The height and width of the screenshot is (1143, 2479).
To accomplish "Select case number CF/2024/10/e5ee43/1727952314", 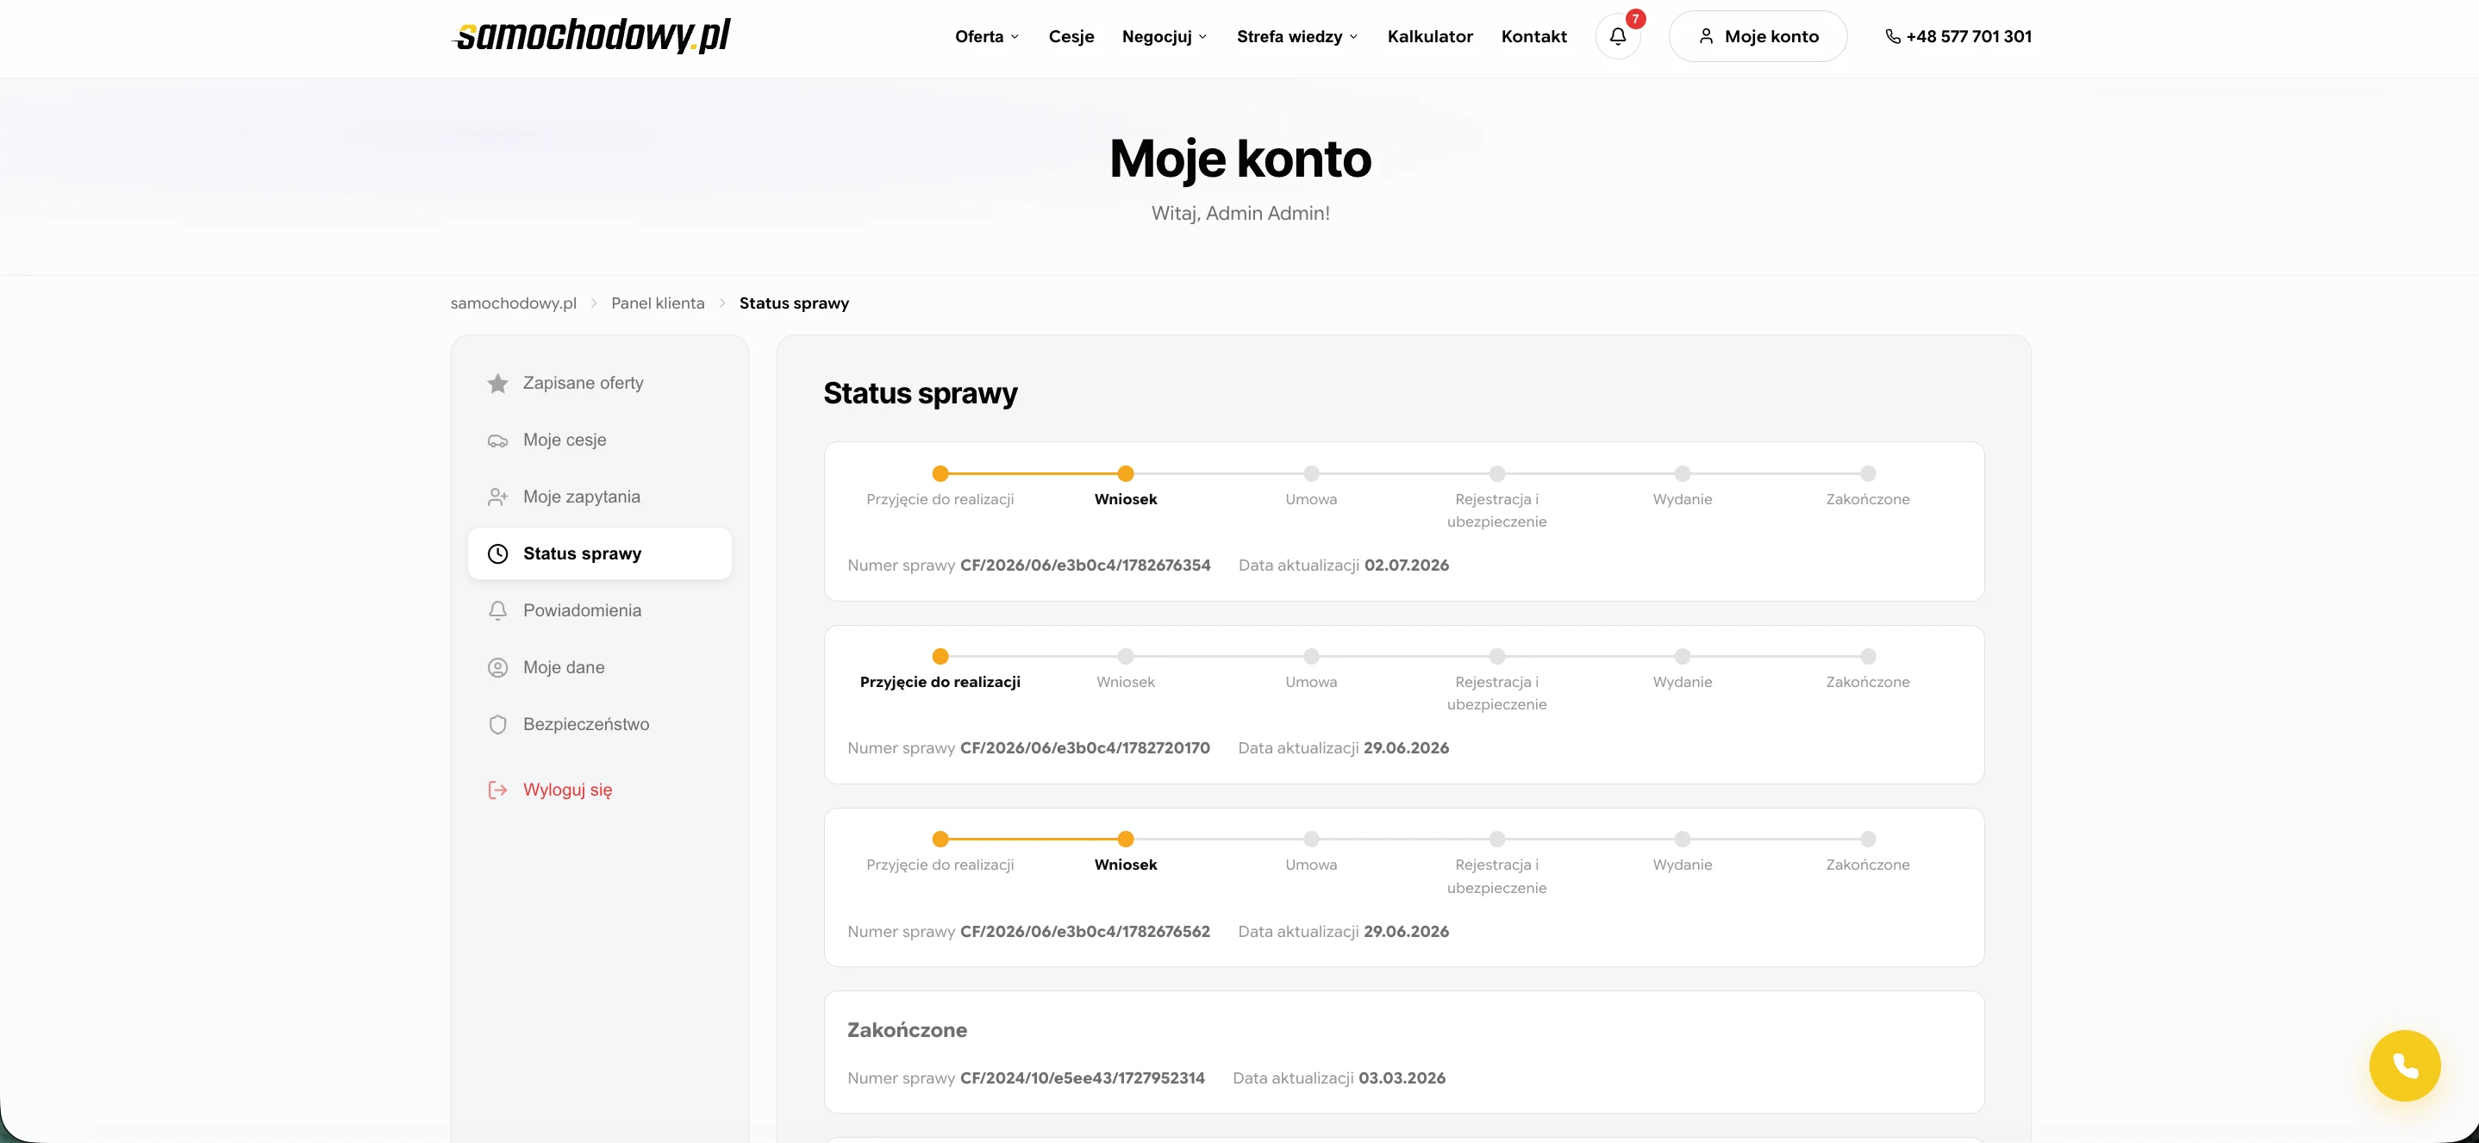I will coord(1082,1077).
